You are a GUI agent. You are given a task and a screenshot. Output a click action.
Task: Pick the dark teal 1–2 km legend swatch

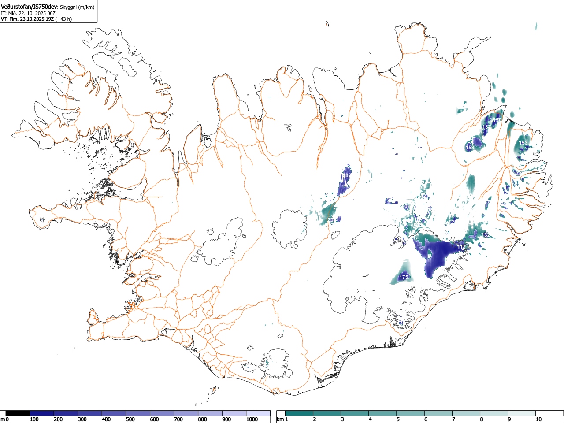(x=299, y=413)
